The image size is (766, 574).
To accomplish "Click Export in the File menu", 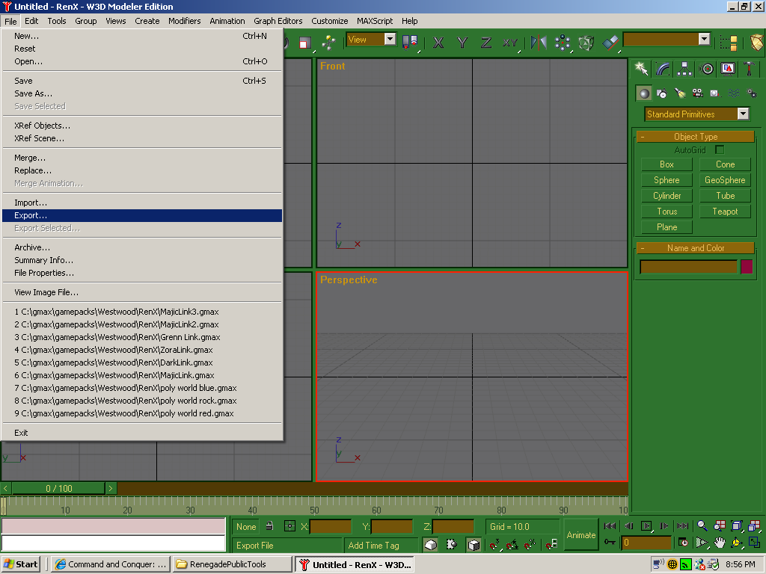I will point(31,215).
